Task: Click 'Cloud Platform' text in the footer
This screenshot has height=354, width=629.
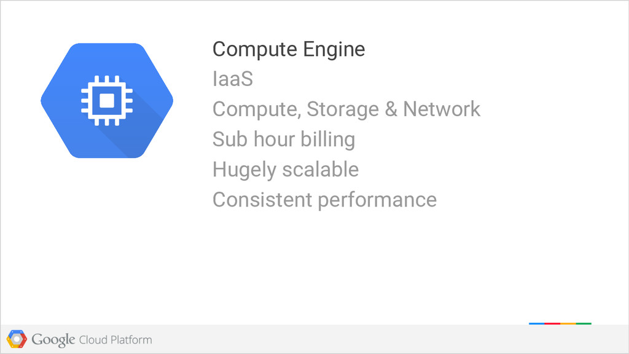Action: point(115,339)
